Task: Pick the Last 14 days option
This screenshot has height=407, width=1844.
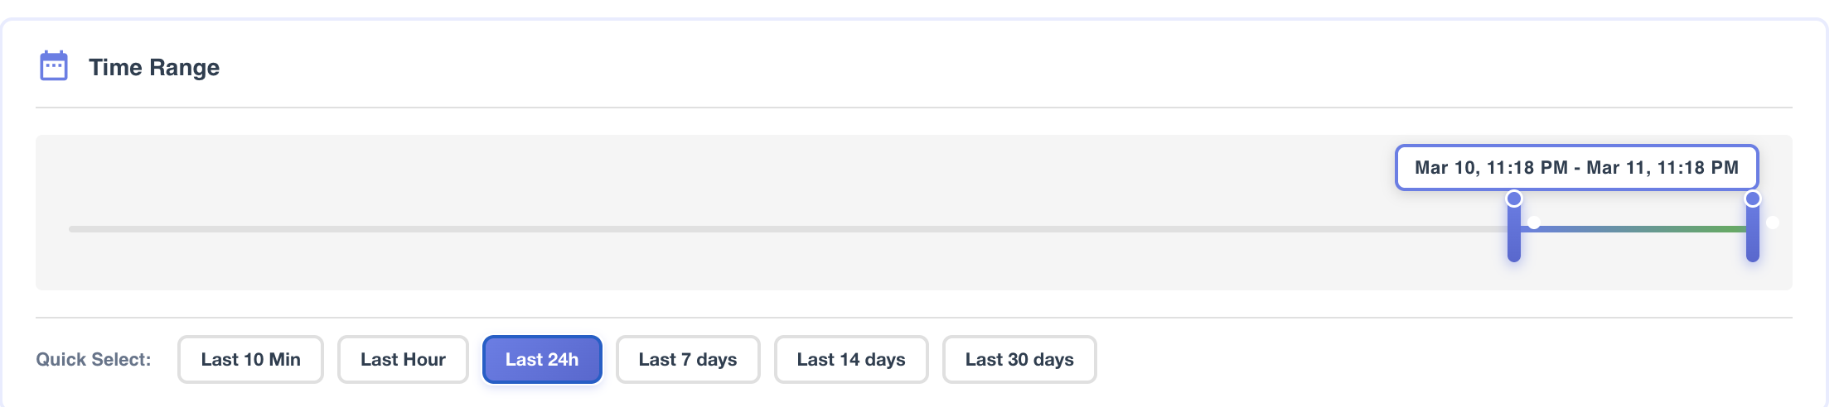Action: [851, 359]
